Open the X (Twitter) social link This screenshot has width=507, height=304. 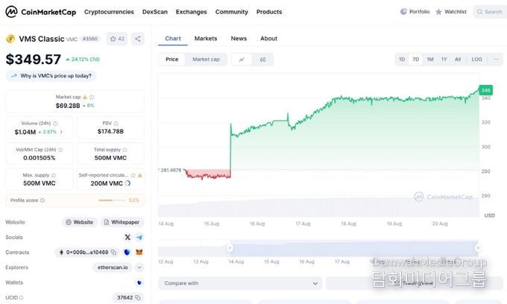(x=127, y=237)
